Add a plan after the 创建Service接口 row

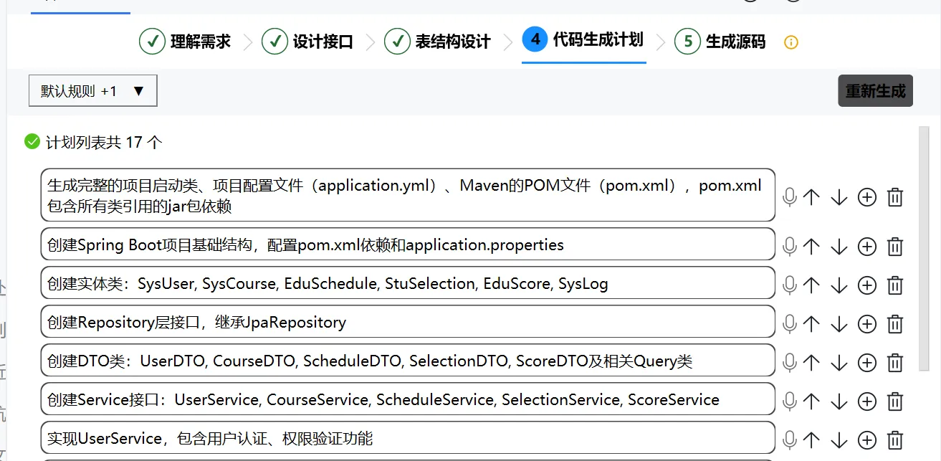pyautogui.click(x=867, y=401)
